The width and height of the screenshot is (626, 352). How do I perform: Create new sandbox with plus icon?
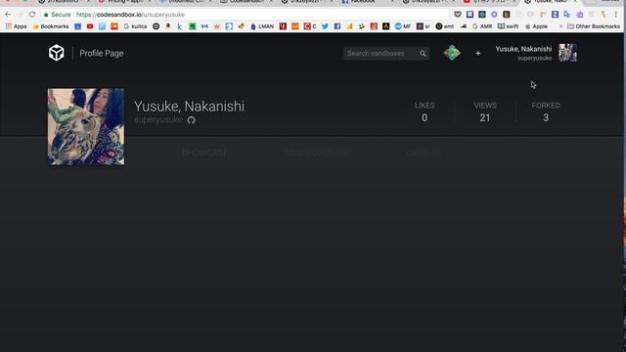[478, 53]
